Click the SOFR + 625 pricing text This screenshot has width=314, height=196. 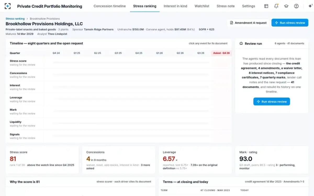coord(206,30)
